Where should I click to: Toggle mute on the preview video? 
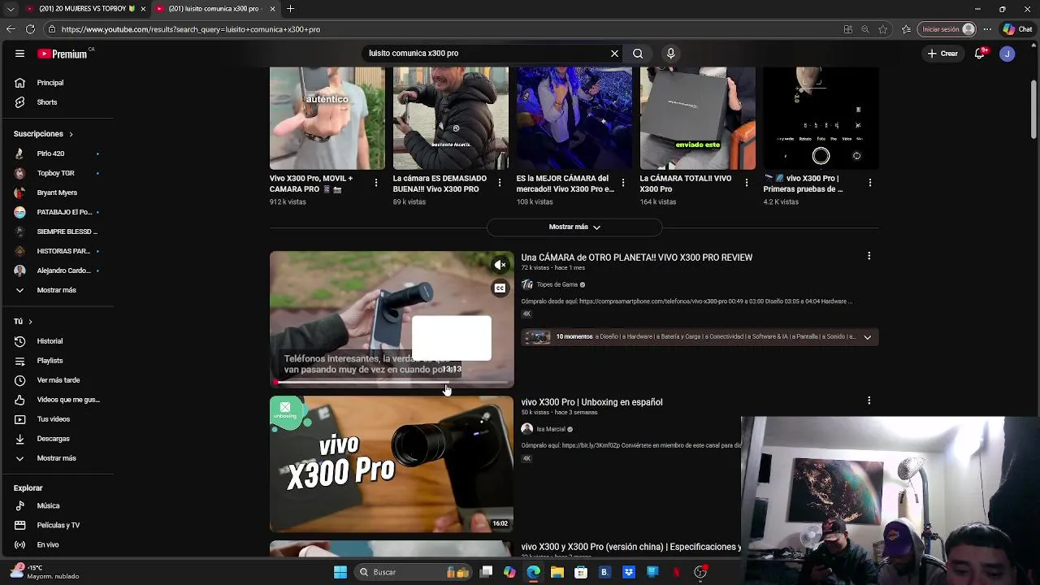pos(500,265)
